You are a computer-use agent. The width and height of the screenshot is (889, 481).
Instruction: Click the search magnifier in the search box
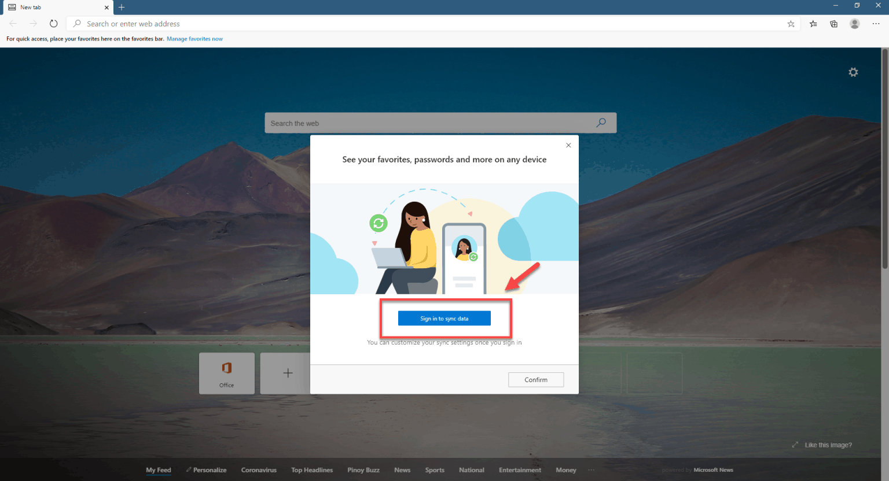601,123
